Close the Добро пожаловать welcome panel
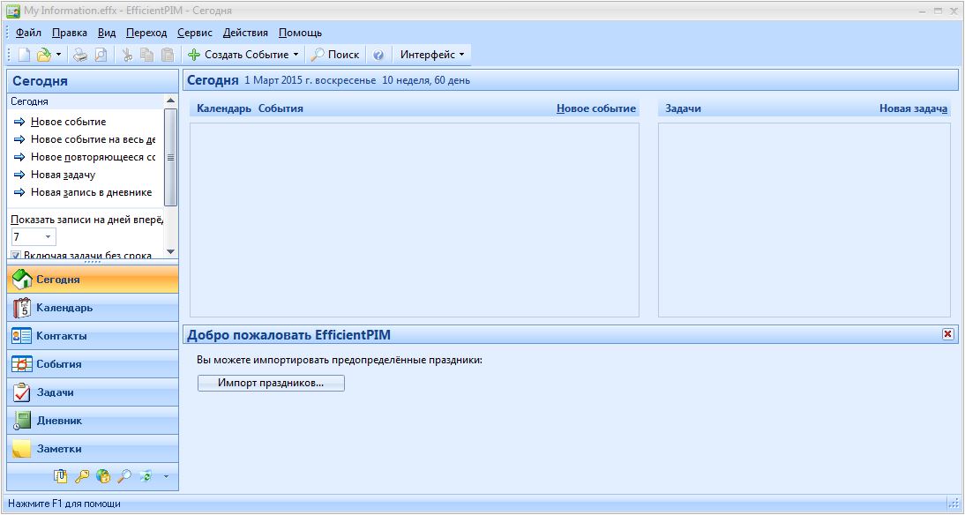Viewport: 965px width, 515px height. (947, 334)
